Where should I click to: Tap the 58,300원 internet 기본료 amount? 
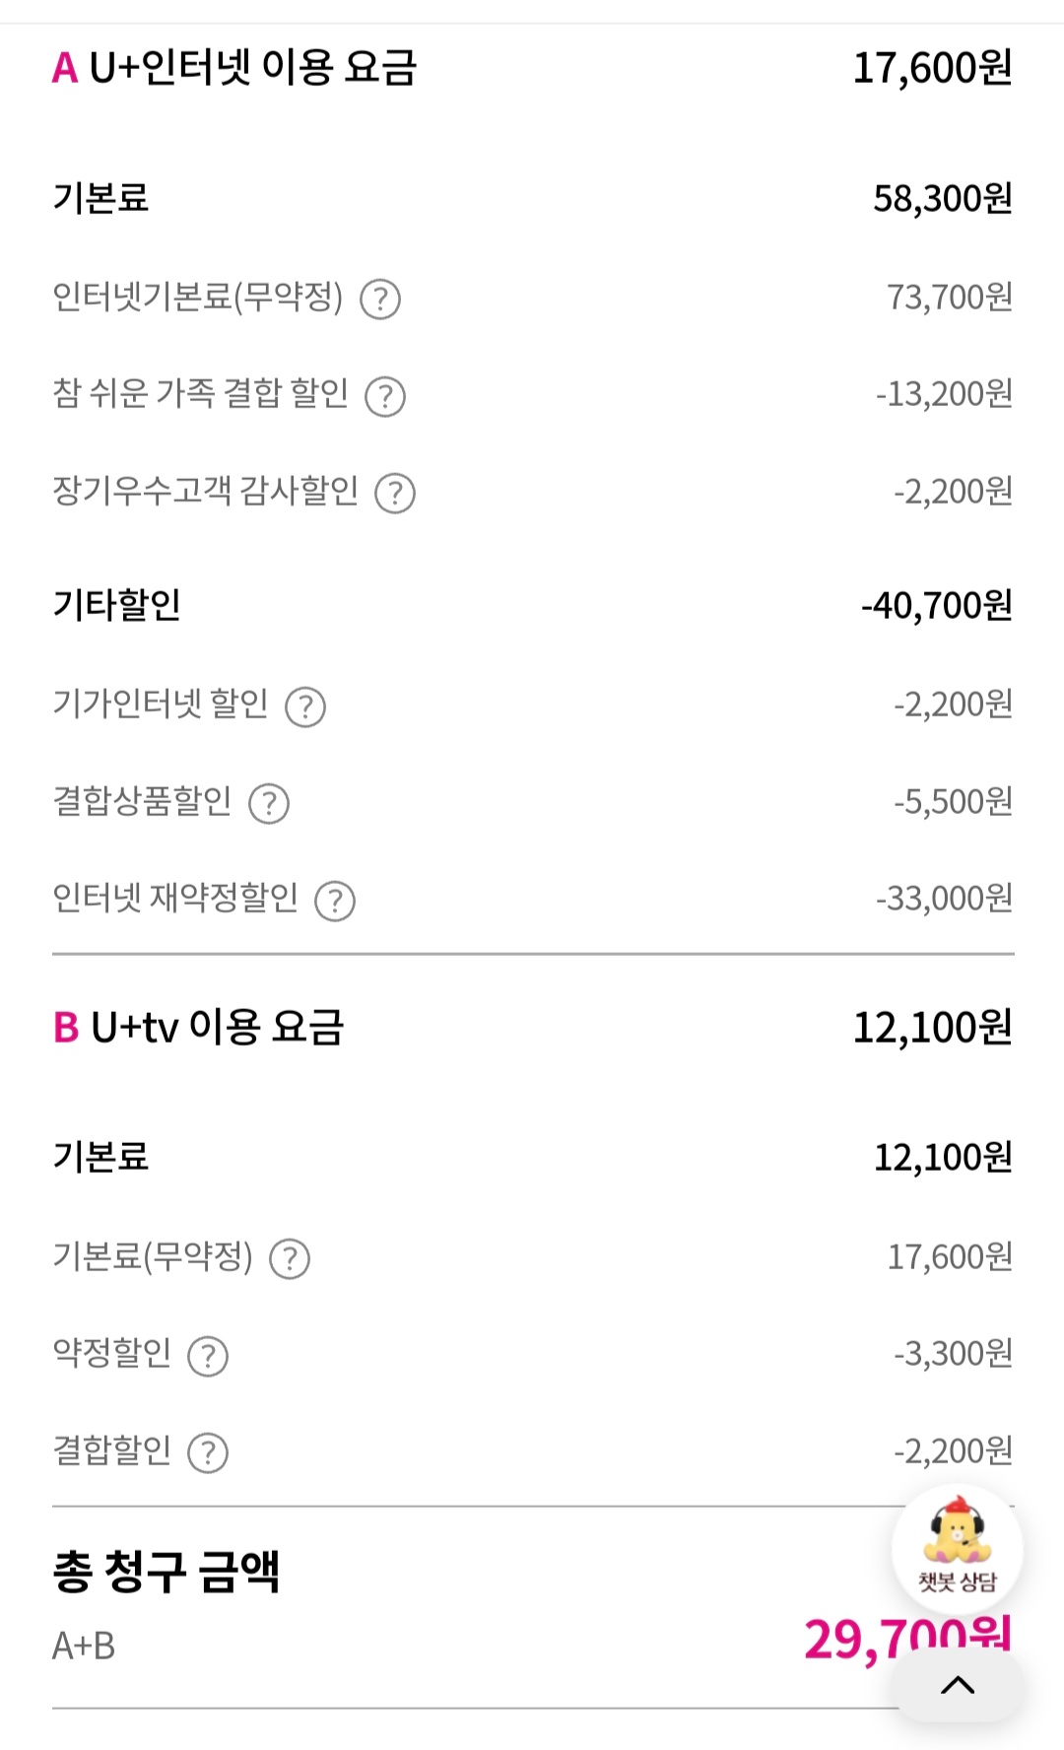(x=943, y=199)
